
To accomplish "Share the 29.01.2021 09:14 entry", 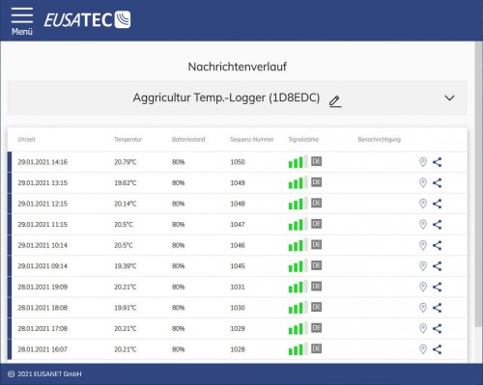I will 437,266.
